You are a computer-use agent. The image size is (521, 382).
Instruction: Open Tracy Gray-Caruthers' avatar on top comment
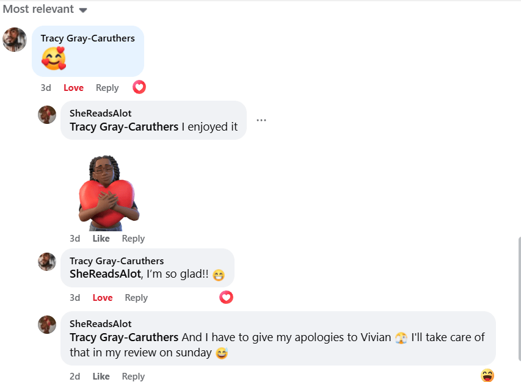tap(15, 40)
